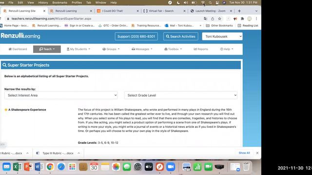Close the downloads bar
Viewport: 312px width, 175px height.
pos(257,153)
